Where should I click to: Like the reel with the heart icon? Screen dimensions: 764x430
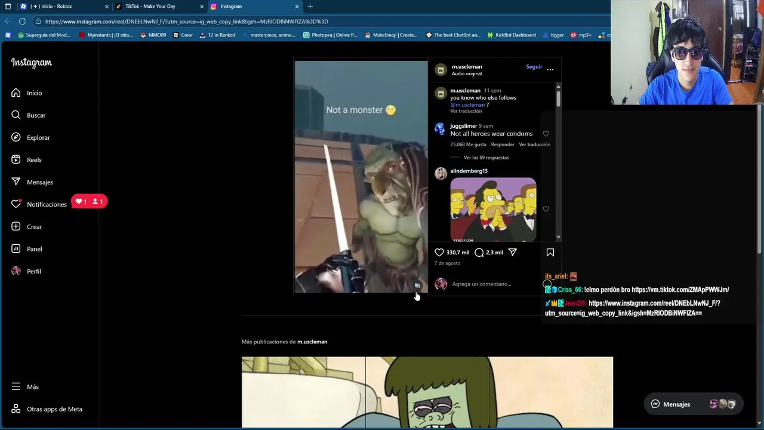[439, 252]
